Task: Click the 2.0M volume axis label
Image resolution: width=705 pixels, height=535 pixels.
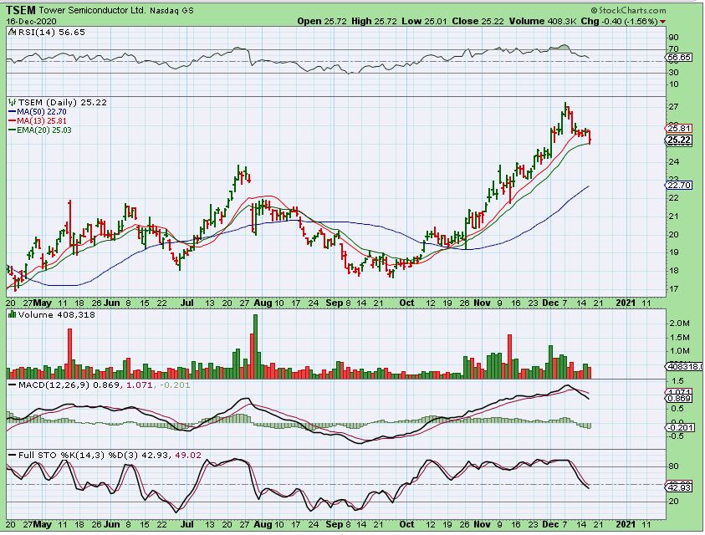Action: click(x=679, y=324)
